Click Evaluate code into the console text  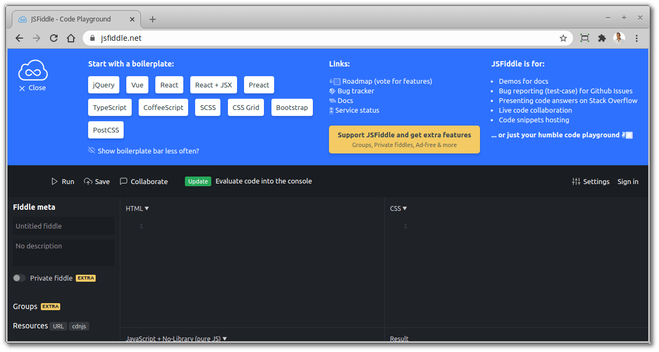pos(263,181)
